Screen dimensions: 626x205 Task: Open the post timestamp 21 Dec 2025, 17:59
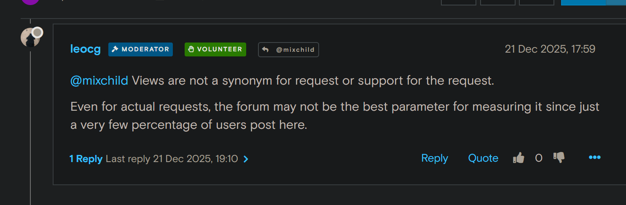click(x=550, y=49)
